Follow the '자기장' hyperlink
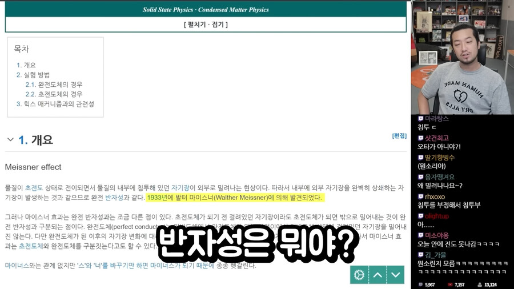Screen dimensions: 514x289 click(x=180, y=188)
